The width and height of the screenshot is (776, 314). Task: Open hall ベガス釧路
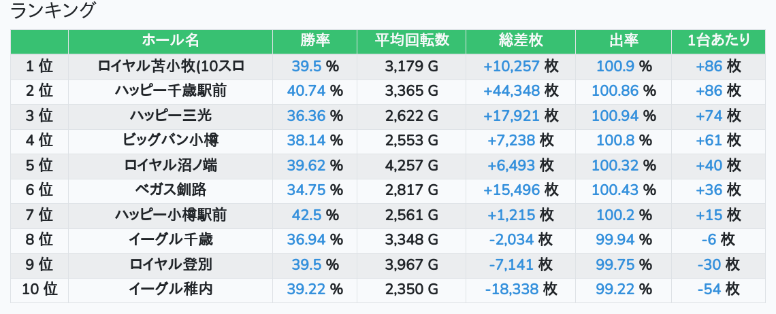(171, 190)
